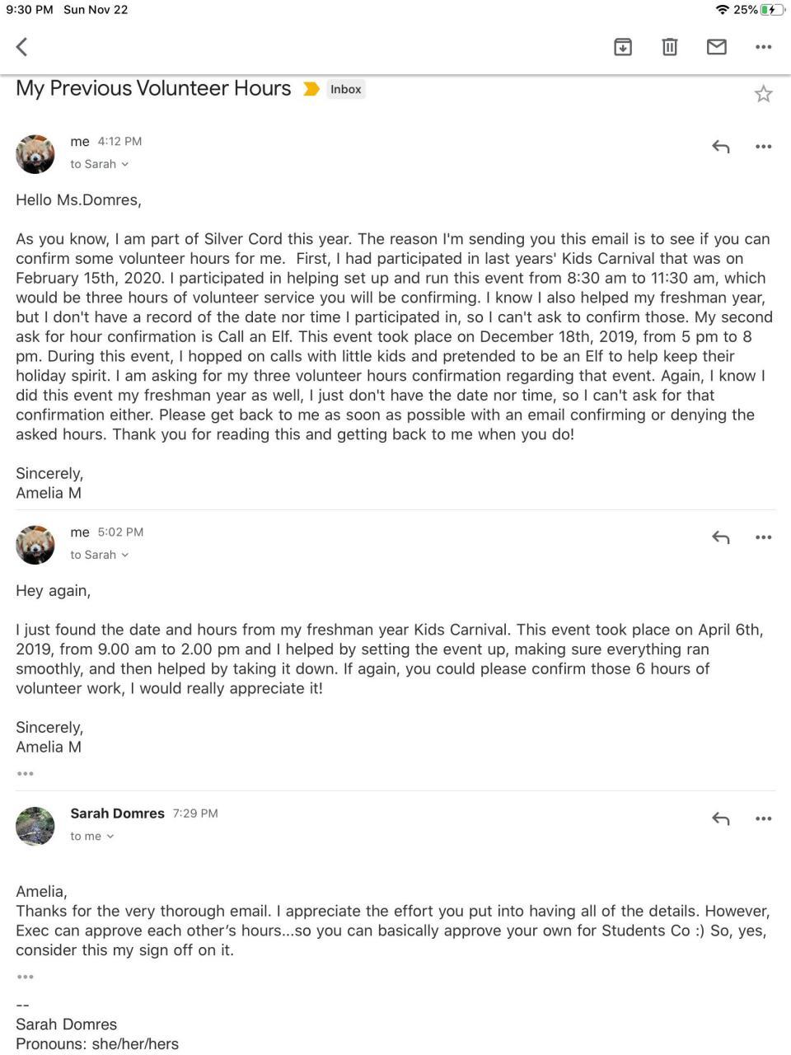Delete the conversation with trash icon
The height and width of the screenshot is (1055, 791).
pos(670,47)
